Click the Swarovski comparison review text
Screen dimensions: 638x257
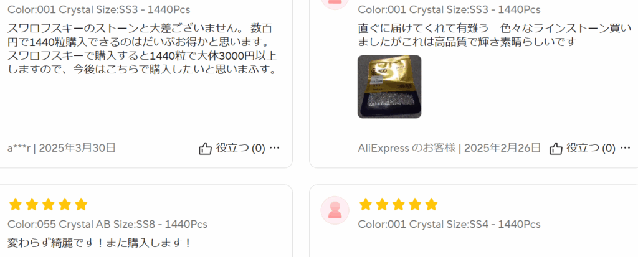pyautogui.click(x=143, y=49)
